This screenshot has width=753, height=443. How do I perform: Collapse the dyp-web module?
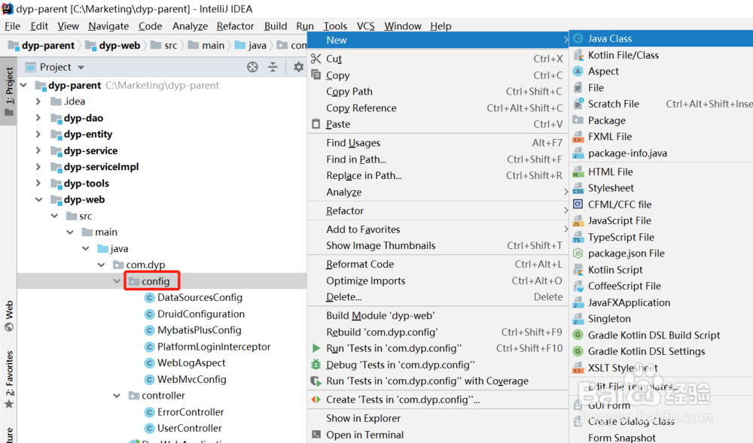[x=38, y=199]
